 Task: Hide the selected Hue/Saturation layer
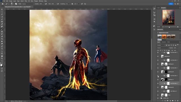pos(158,83)
